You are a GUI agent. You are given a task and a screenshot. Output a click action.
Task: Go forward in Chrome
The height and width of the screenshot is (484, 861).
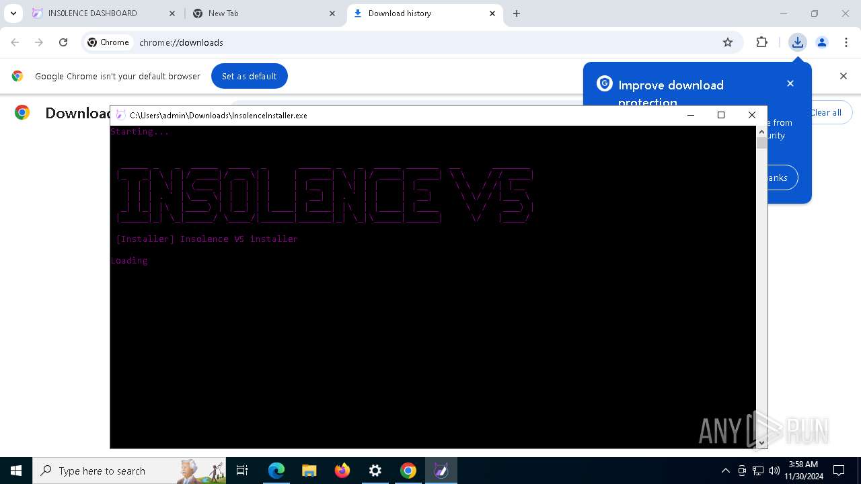pos(39,42)
